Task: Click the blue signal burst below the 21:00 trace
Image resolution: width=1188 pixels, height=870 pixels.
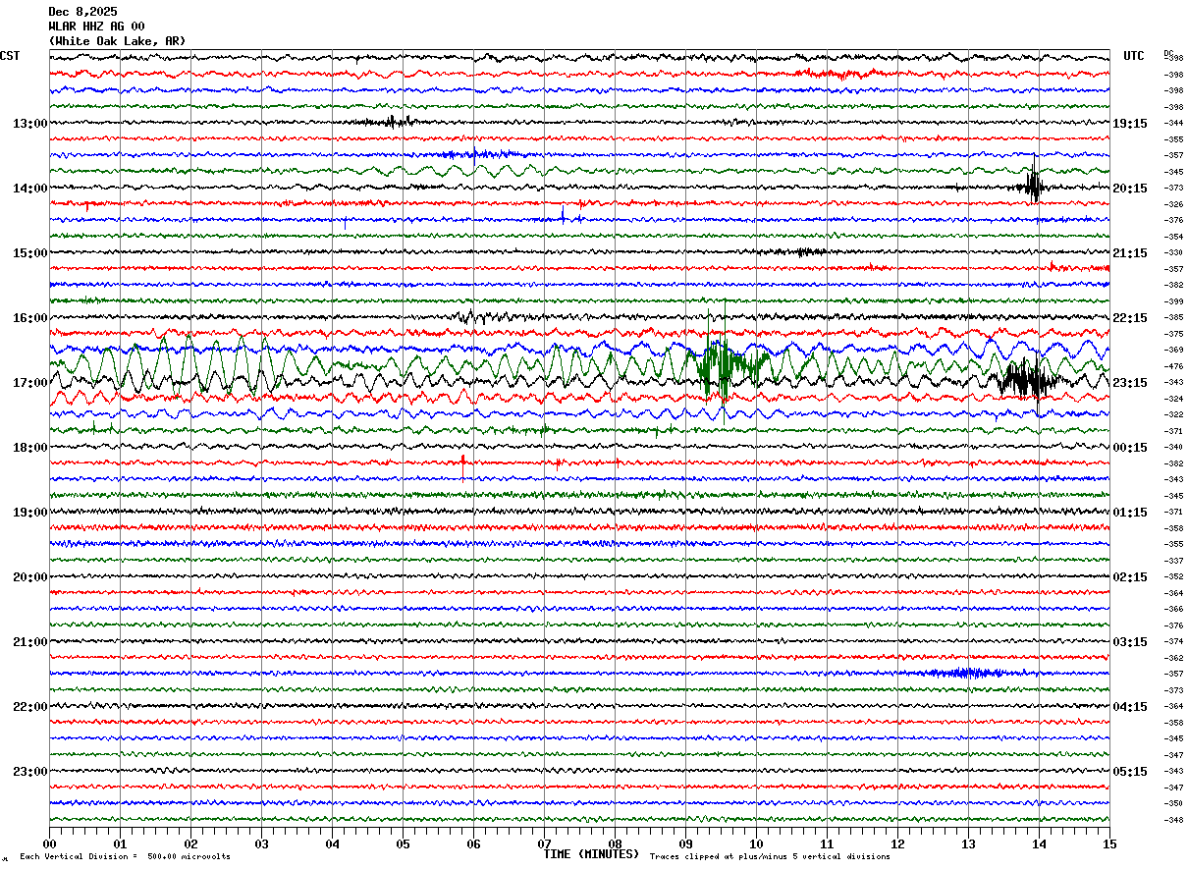Action: point(967,674)
